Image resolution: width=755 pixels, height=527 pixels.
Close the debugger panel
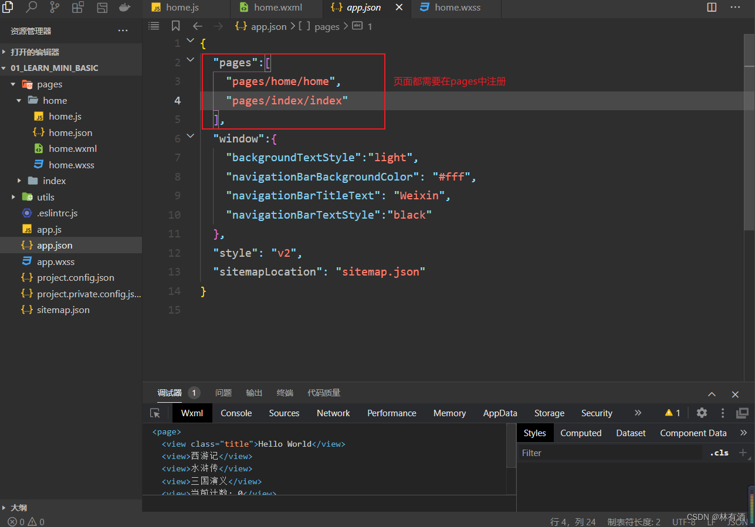(735, 394)
